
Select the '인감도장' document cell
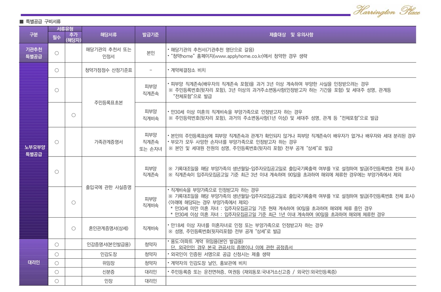(109, 254)
